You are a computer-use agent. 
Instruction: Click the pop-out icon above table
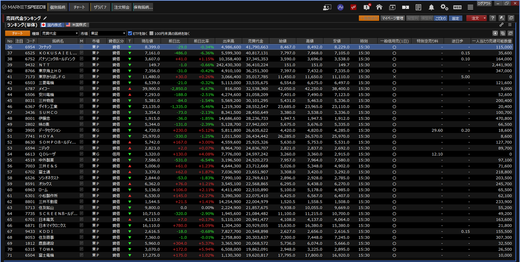point(511,33)
